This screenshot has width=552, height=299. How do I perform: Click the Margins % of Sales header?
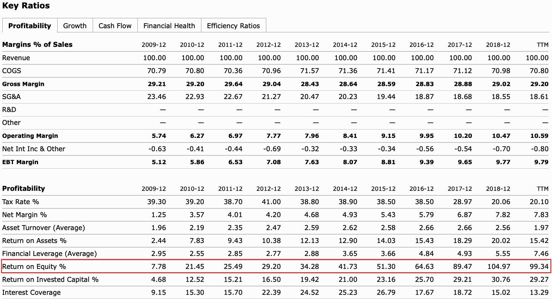coord(37,45)
